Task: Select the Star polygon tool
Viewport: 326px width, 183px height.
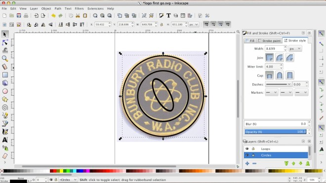Action: [x=5, y=99]
